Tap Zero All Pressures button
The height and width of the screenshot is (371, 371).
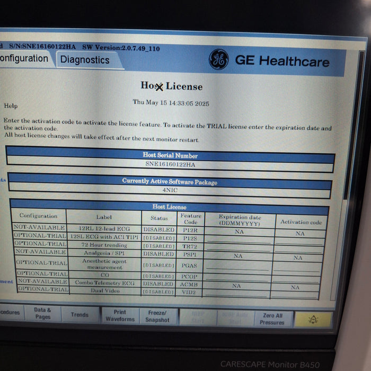(x=272, y=319)
